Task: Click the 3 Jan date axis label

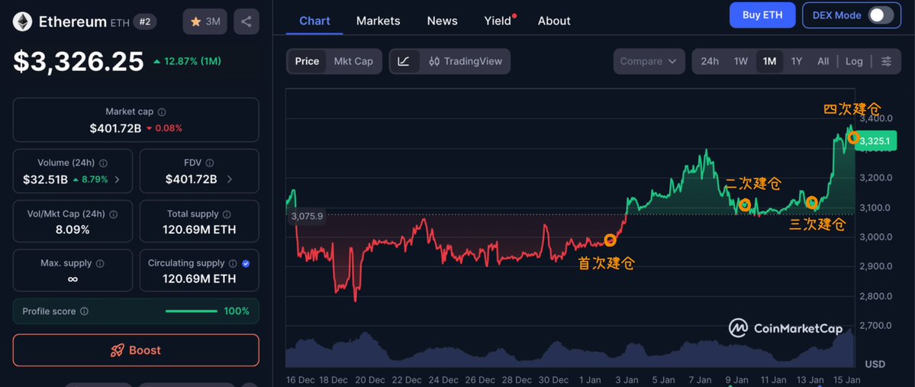Action: (627, 380)
